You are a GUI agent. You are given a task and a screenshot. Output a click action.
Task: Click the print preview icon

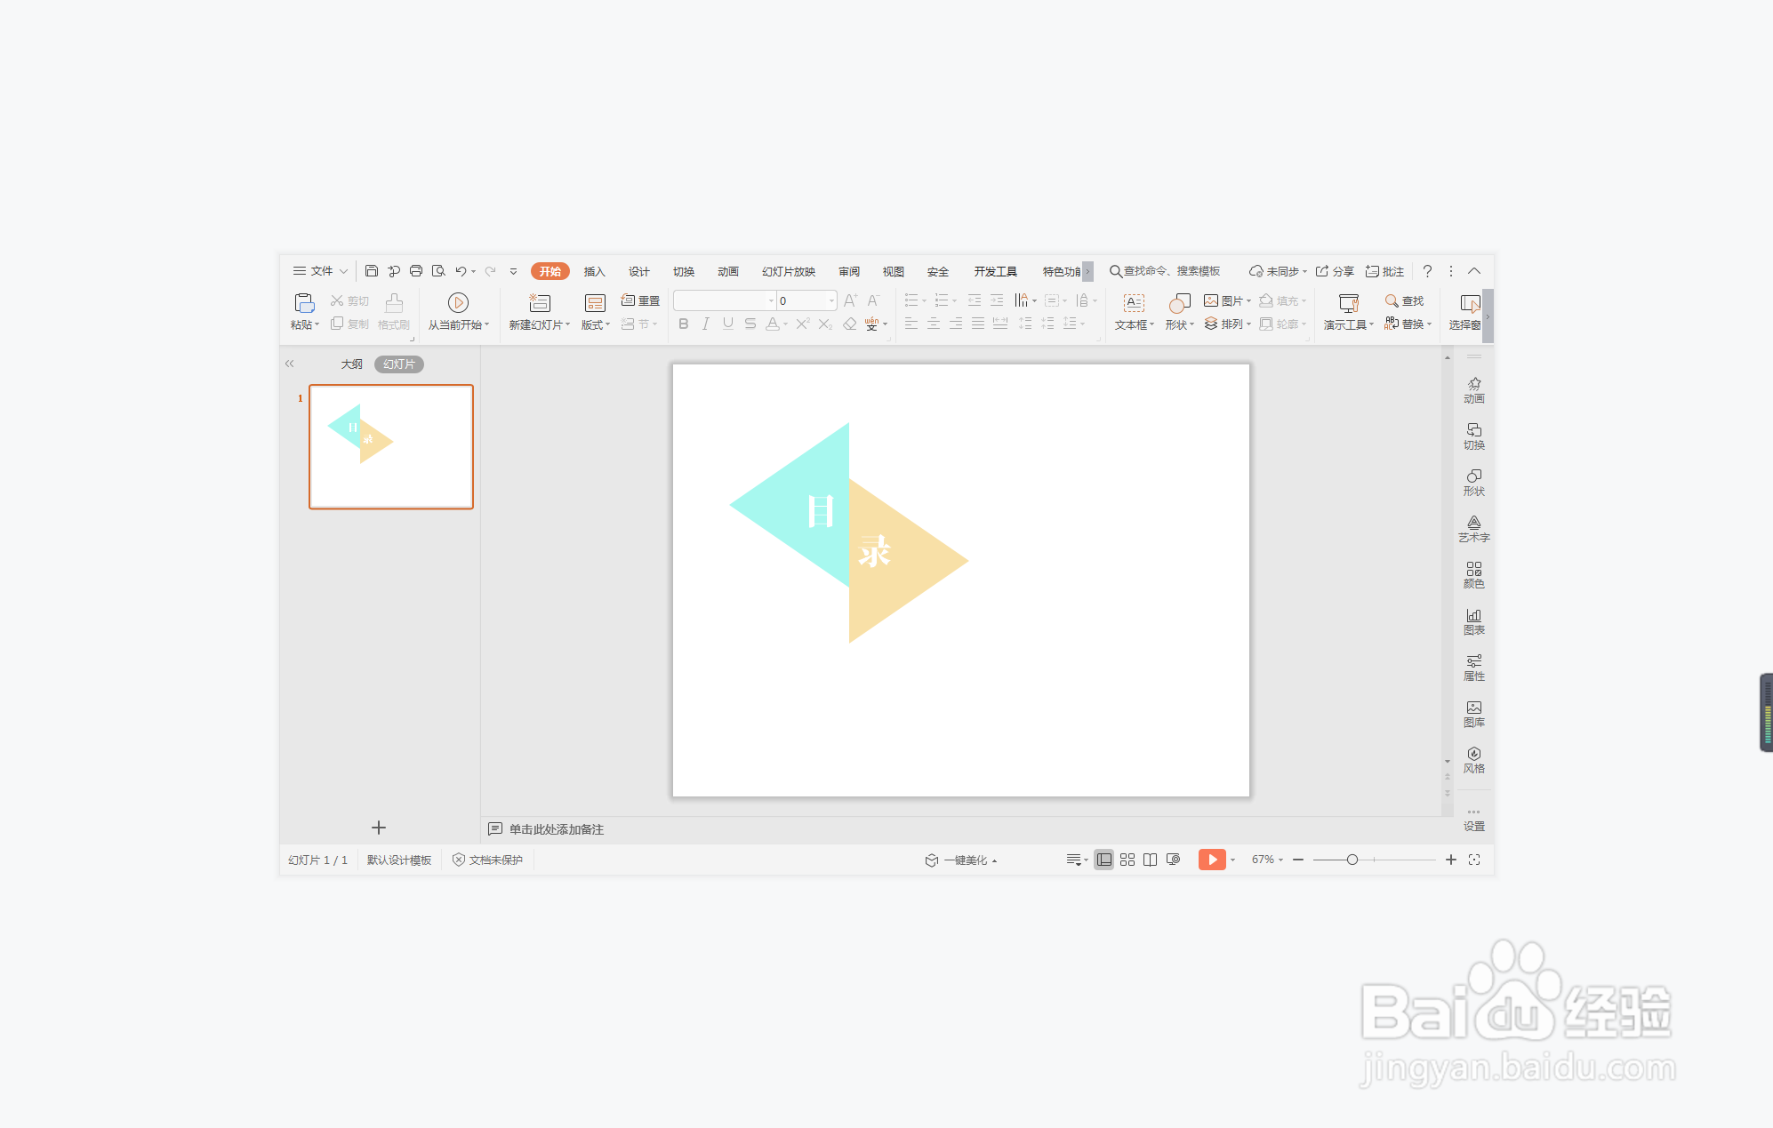438,271
